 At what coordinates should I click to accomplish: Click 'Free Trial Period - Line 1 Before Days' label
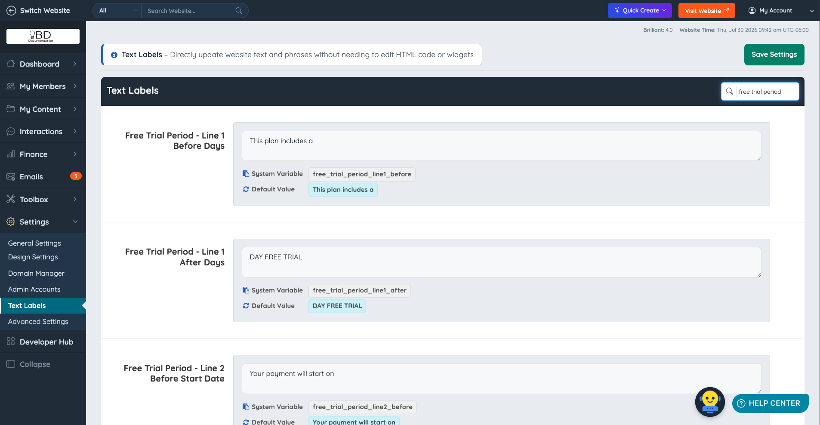coord(175,141)
